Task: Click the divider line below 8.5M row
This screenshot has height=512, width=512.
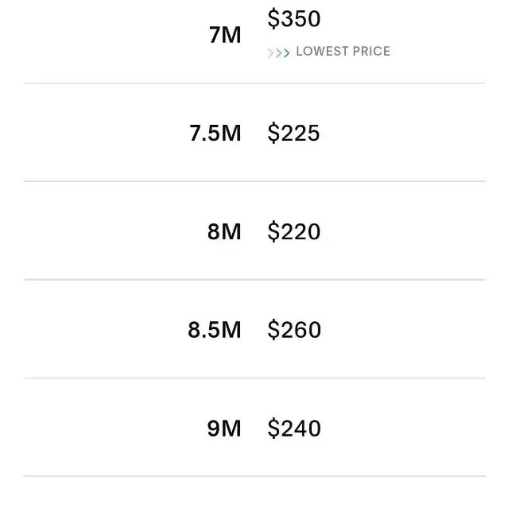Action: (254, 378)
